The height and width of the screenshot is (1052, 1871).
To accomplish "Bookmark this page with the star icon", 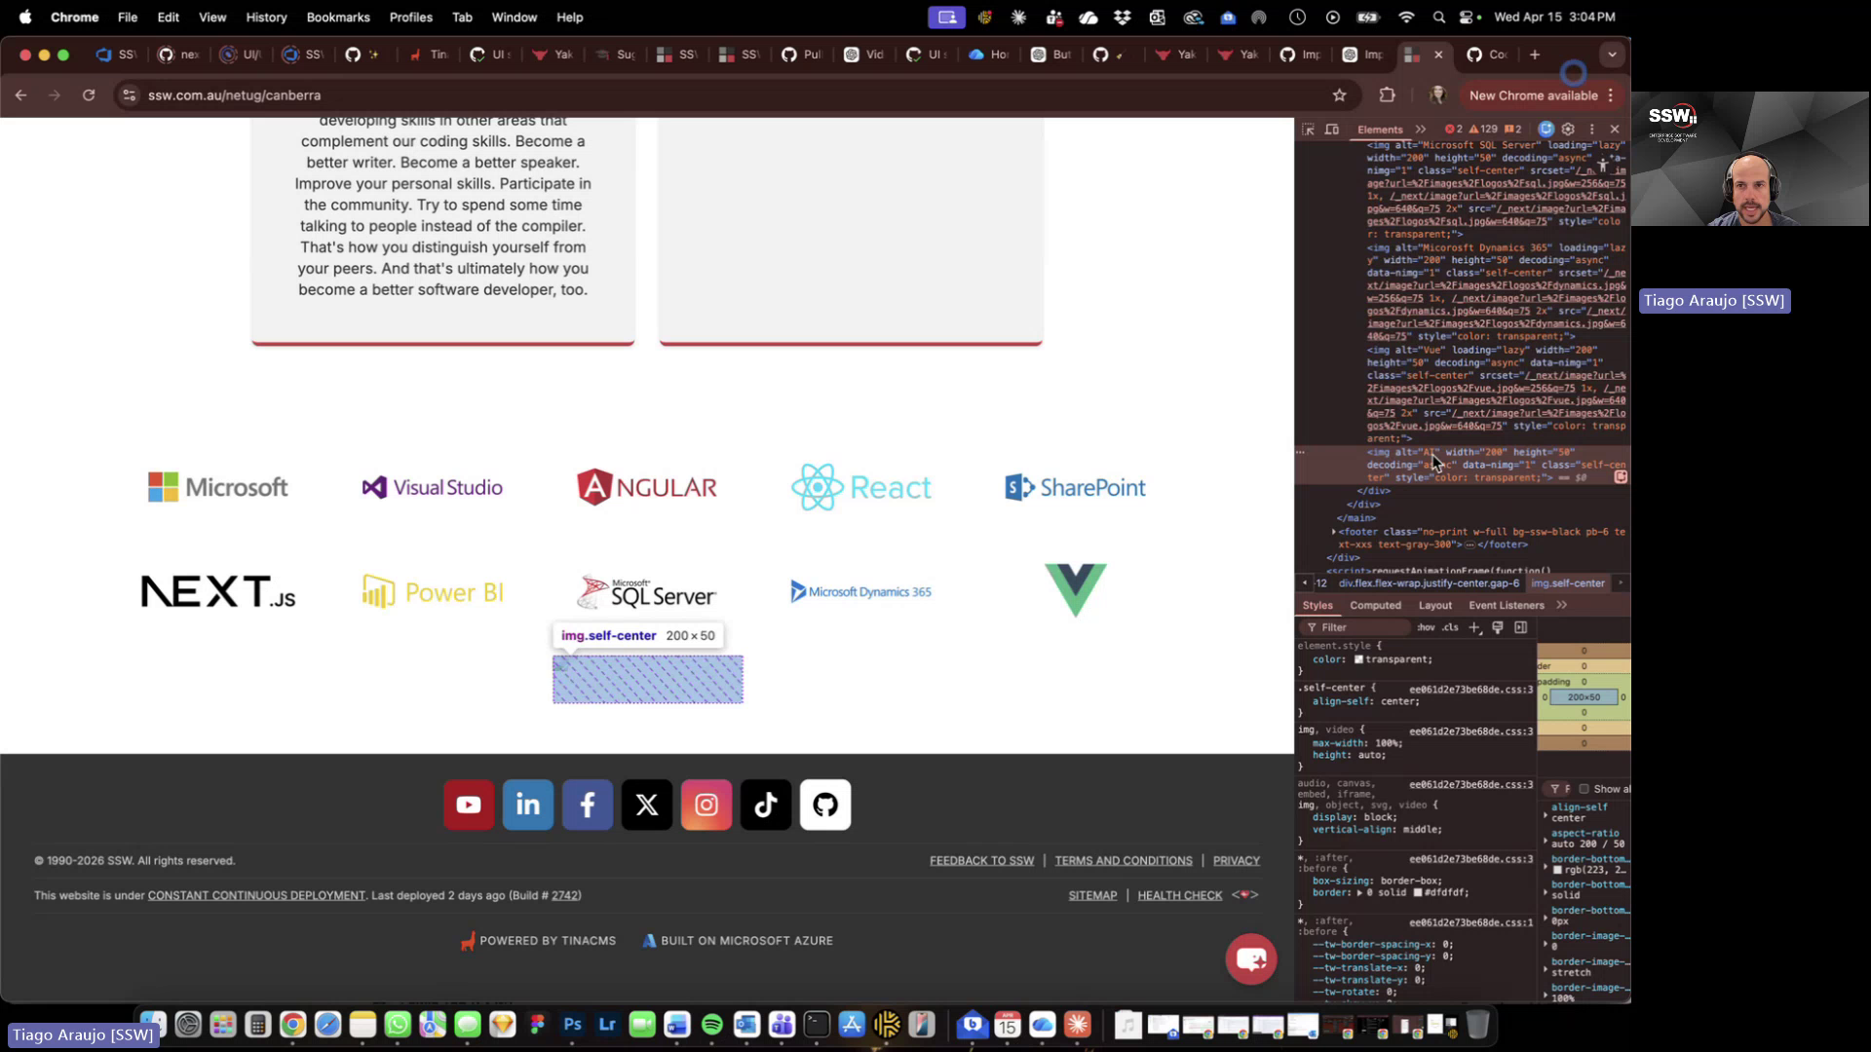I will tap(1340, 95).
